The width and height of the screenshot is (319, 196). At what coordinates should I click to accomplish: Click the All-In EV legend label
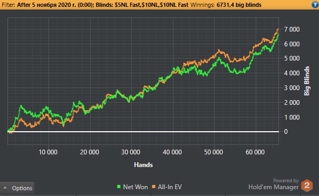170,187
